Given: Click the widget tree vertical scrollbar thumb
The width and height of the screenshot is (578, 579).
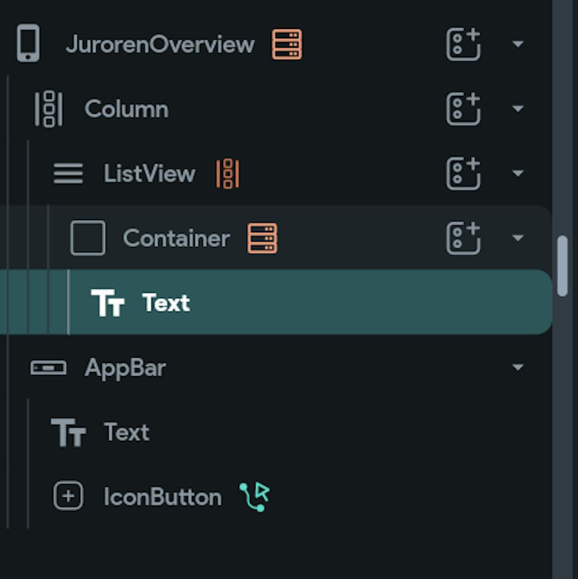Looking at the screenshot, I should 562,266.
